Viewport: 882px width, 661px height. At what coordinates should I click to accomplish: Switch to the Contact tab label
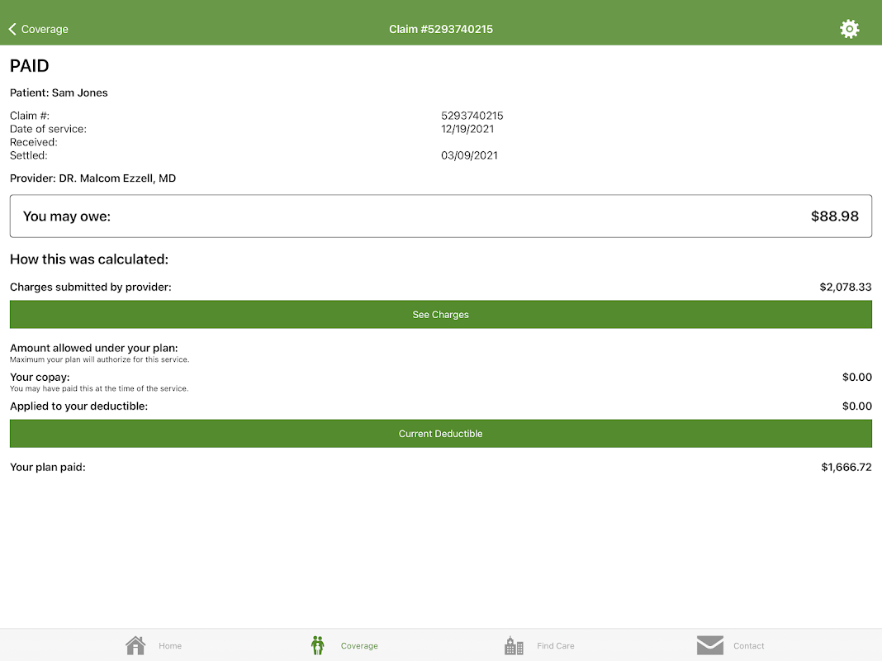(748, 646)
